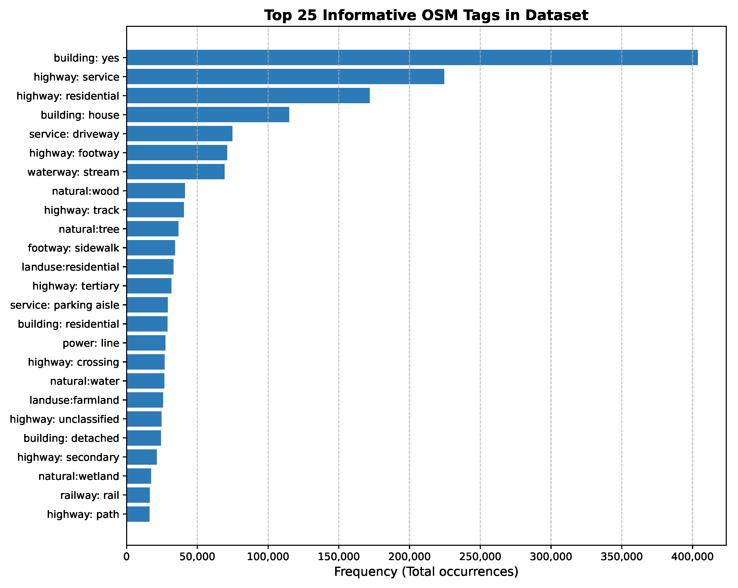
Task: Click the 'natural:wood' label
Action: [x=85, y=191]
